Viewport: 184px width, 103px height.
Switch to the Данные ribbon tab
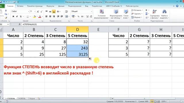coord(61,6)
